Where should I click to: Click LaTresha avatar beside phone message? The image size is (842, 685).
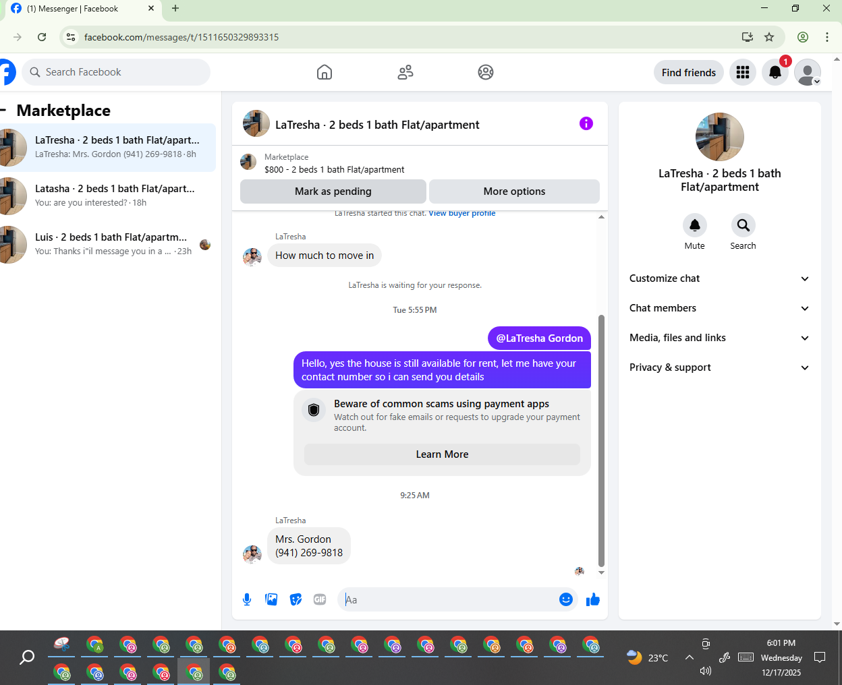pos(252,554)
